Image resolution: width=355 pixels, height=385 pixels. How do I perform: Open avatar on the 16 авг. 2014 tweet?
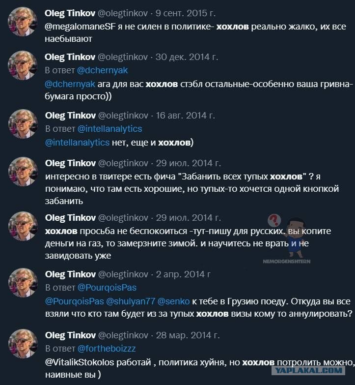(x=23, y=123)
